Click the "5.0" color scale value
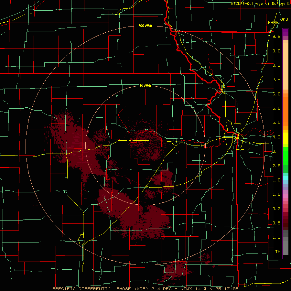Image resolution: width=291 pixels, height=291 pixels. point(276,123)
